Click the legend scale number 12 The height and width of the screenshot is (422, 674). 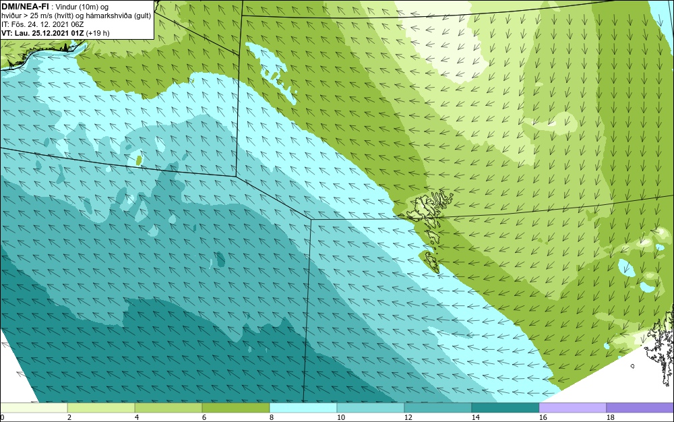click(x=408, y=417)
